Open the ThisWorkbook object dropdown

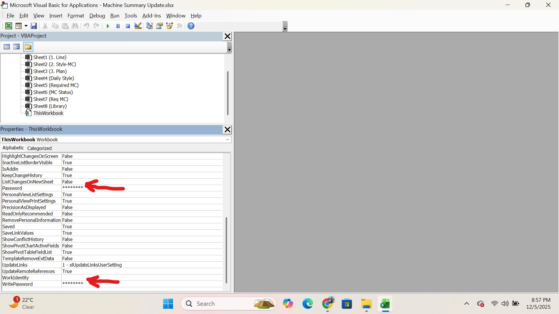(x=227, y=140)
